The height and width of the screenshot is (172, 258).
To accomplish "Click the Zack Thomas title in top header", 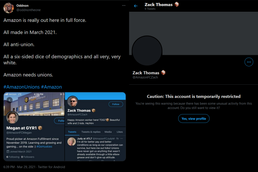I will 159,4.
